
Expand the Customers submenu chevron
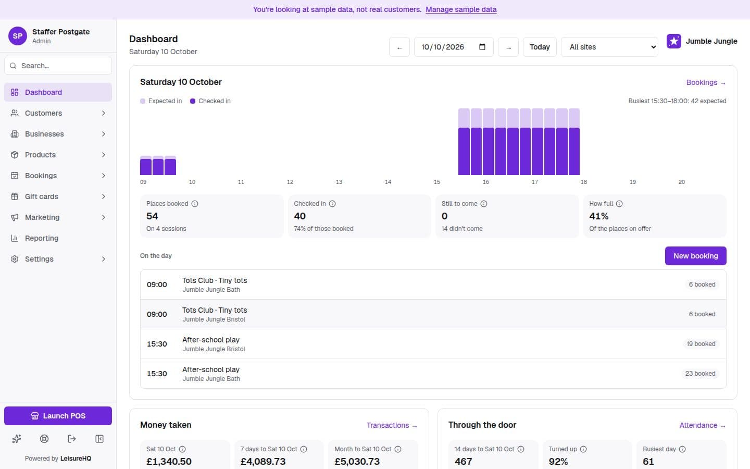tap(104, 113)
